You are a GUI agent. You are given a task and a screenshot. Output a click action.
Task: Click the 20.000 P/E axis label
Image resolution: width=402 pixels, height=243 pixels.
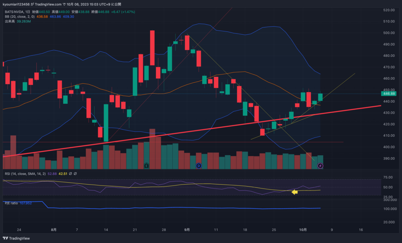point(389,222)
